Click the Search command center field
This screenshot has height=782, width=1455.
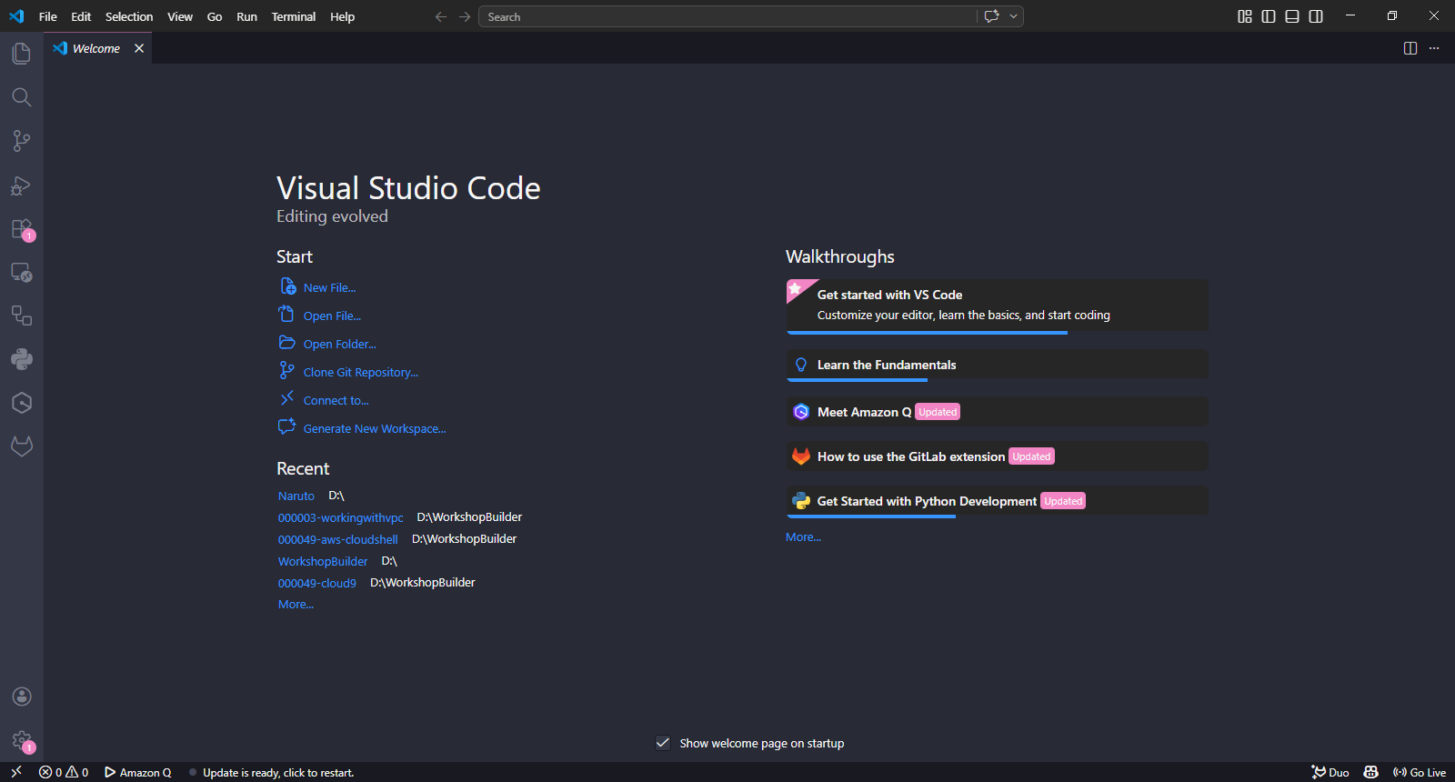click(727, 16)
